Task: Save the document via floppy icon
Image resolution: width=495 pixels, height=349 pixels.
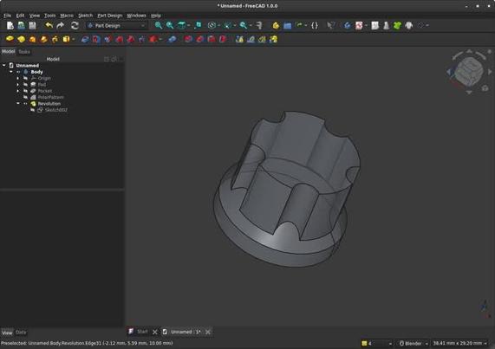Action: point(32,25)
